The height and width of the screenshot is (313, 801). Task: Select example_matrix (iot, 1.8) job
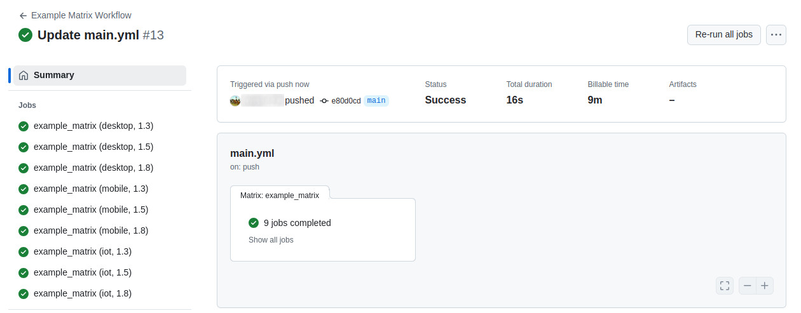pos(82,293)
